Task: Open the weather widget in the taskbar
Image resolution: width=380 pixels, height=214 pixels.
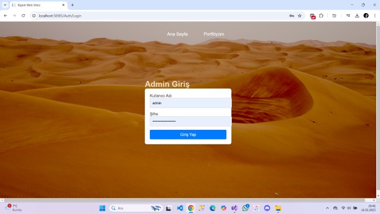Action: [14, 208]
